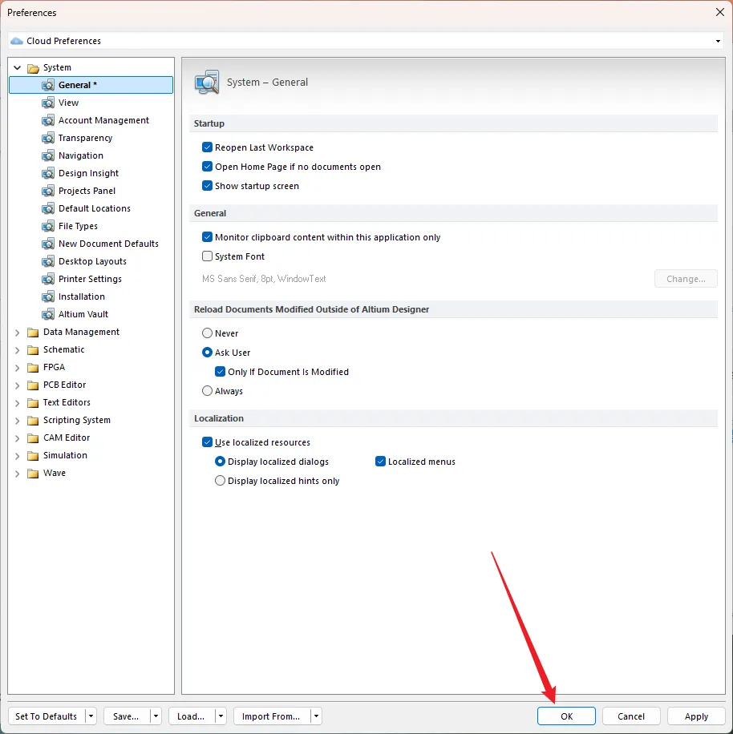
Task: Confirm preferences with OK
Action: click(566, 716)
